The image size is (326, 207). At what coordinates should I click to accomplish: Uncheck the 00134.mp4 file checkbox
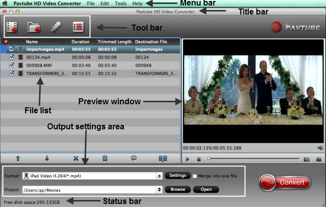(12, 57)
